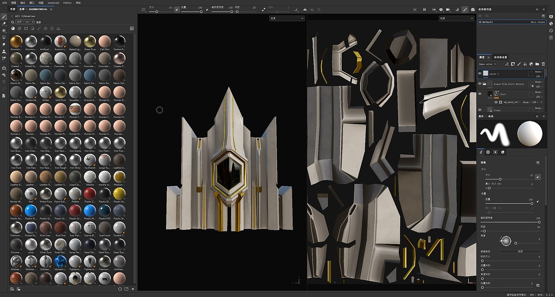Open Layer 1 blend mode Norm dropdown

[539, 72]
